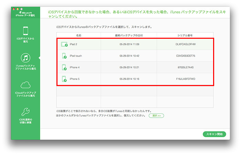Click serial number C3VGXB3DDT75
241x155 pixels.
186,56
